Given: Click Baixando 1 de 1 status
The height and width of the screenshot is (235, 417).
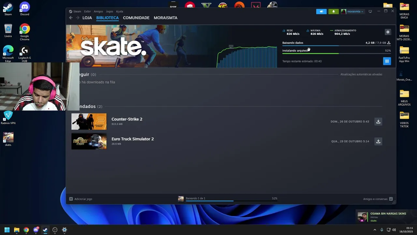Looking at the screenshot, I should click(x=195, y=198).
